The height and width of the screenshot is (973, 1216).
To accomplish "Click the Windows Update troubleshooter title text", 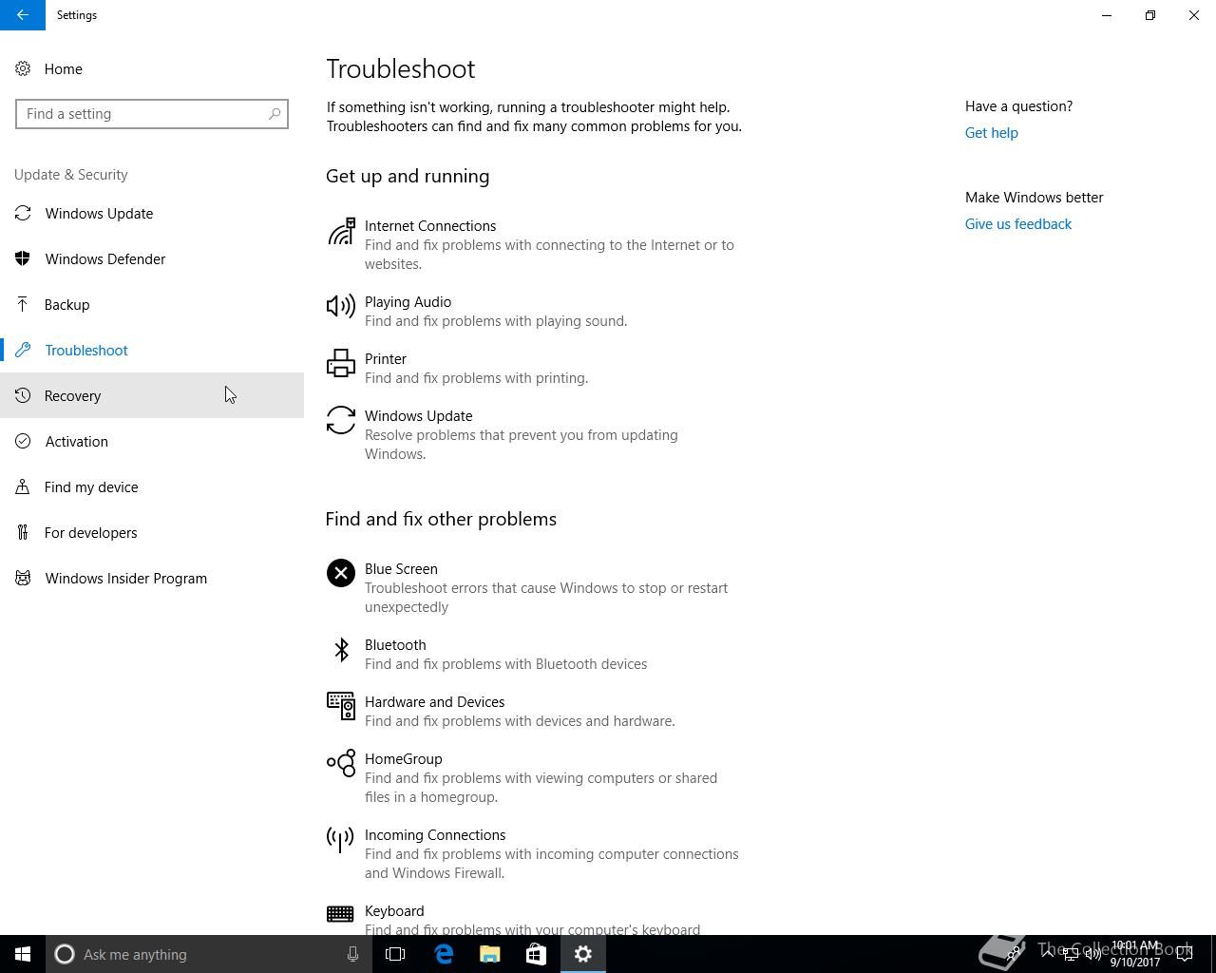I will click(419, 416).
